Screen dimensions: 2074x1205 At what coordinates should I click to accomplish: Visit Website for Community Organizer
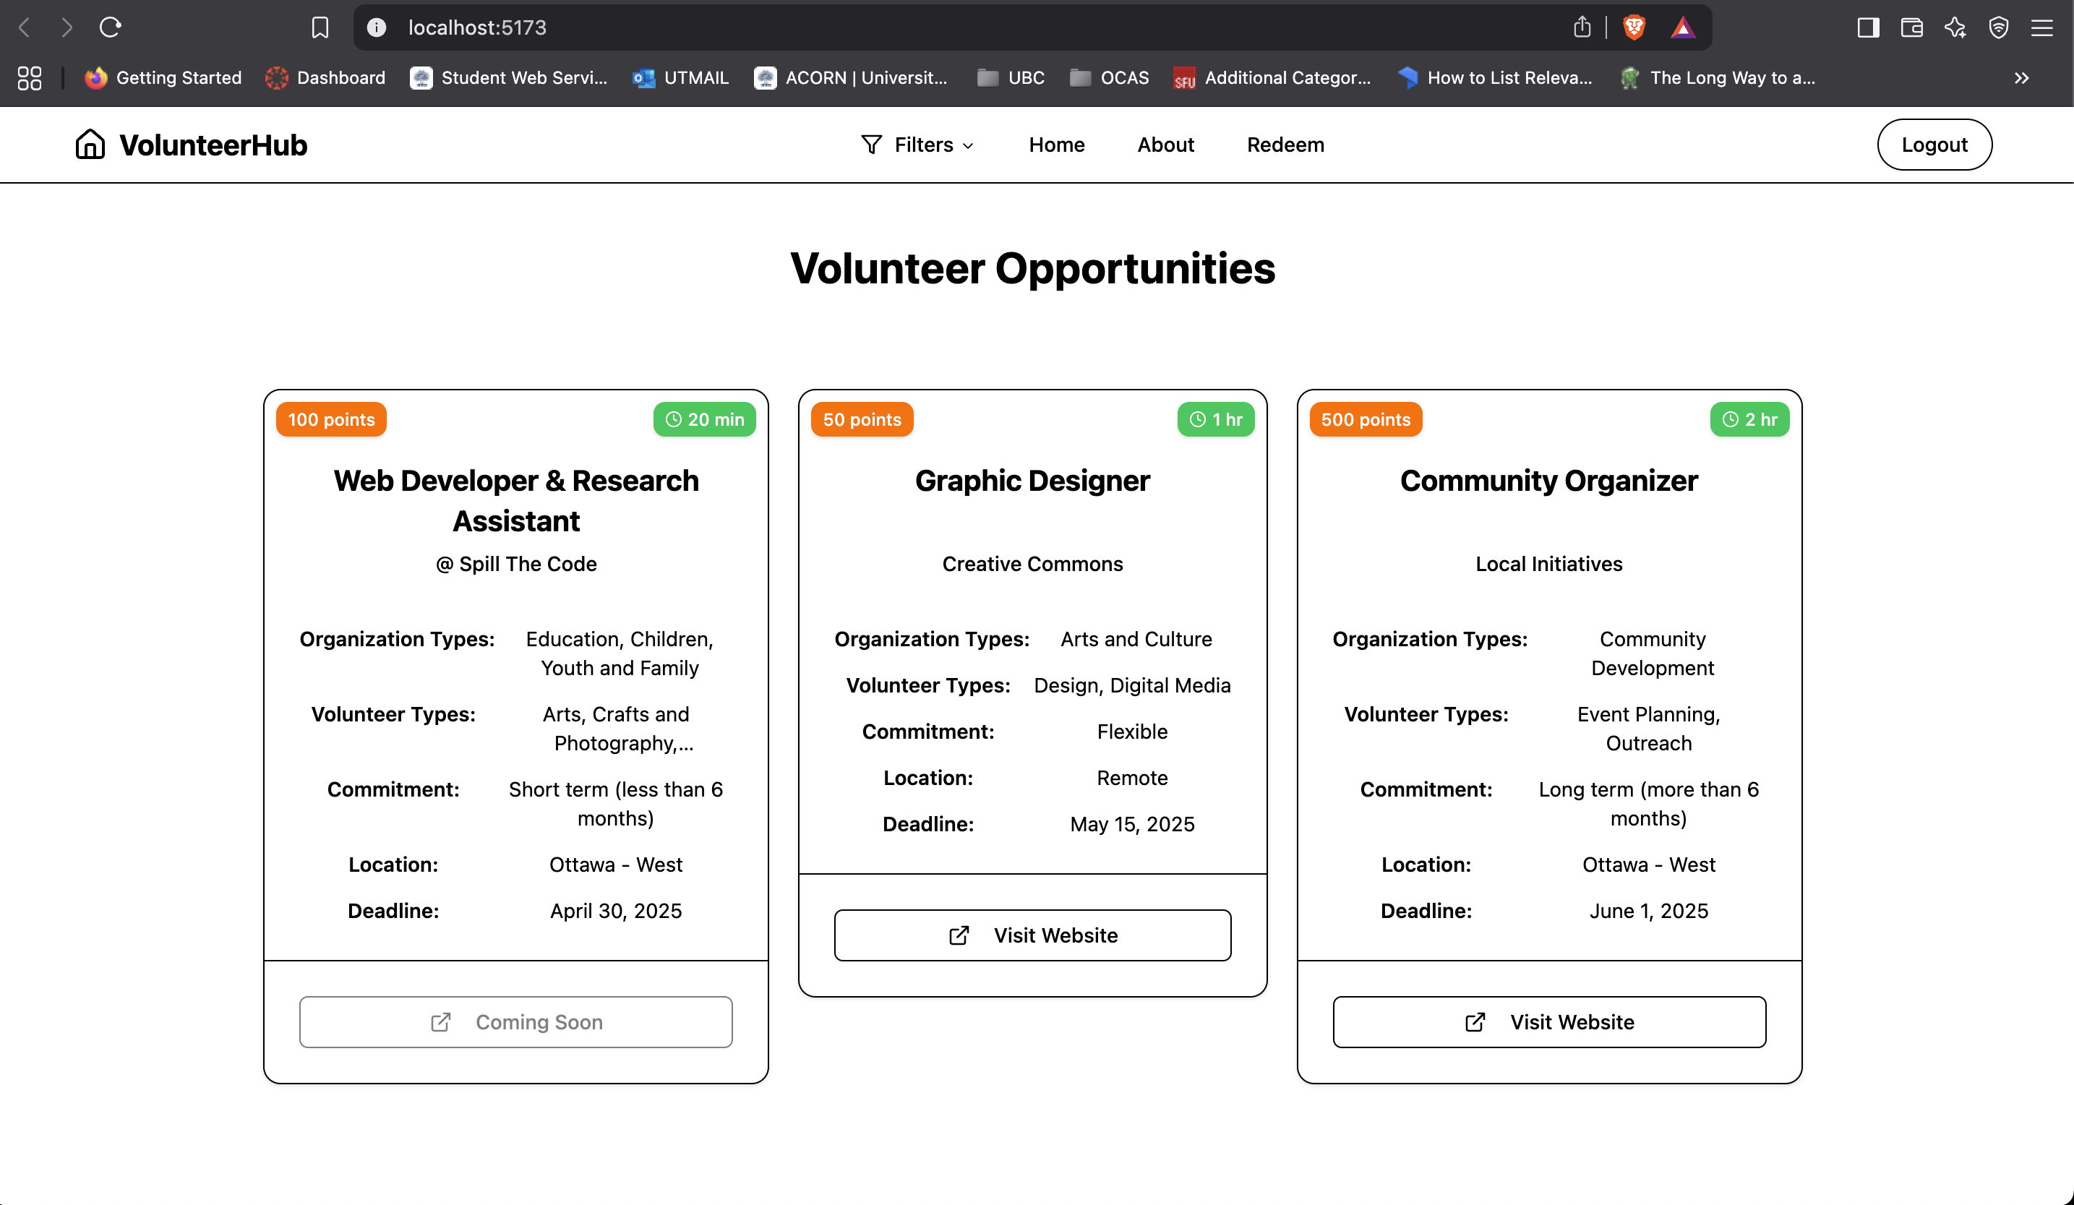pos(1549,1021)
